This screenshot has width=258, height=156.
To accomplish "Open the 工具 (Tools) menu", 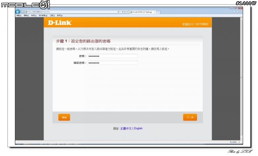I will click(52, 15).
